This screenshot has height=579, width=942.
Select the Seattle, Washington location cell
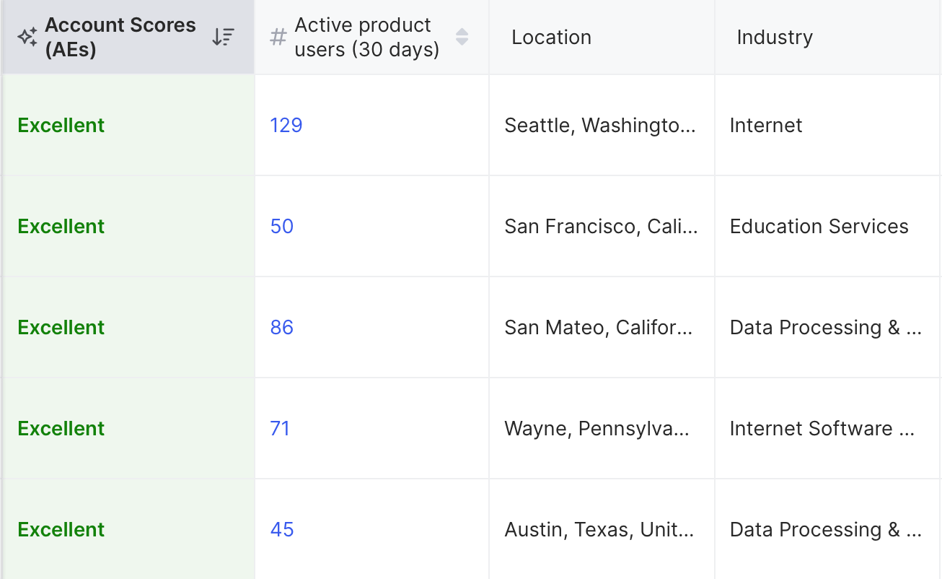point(600,126)
